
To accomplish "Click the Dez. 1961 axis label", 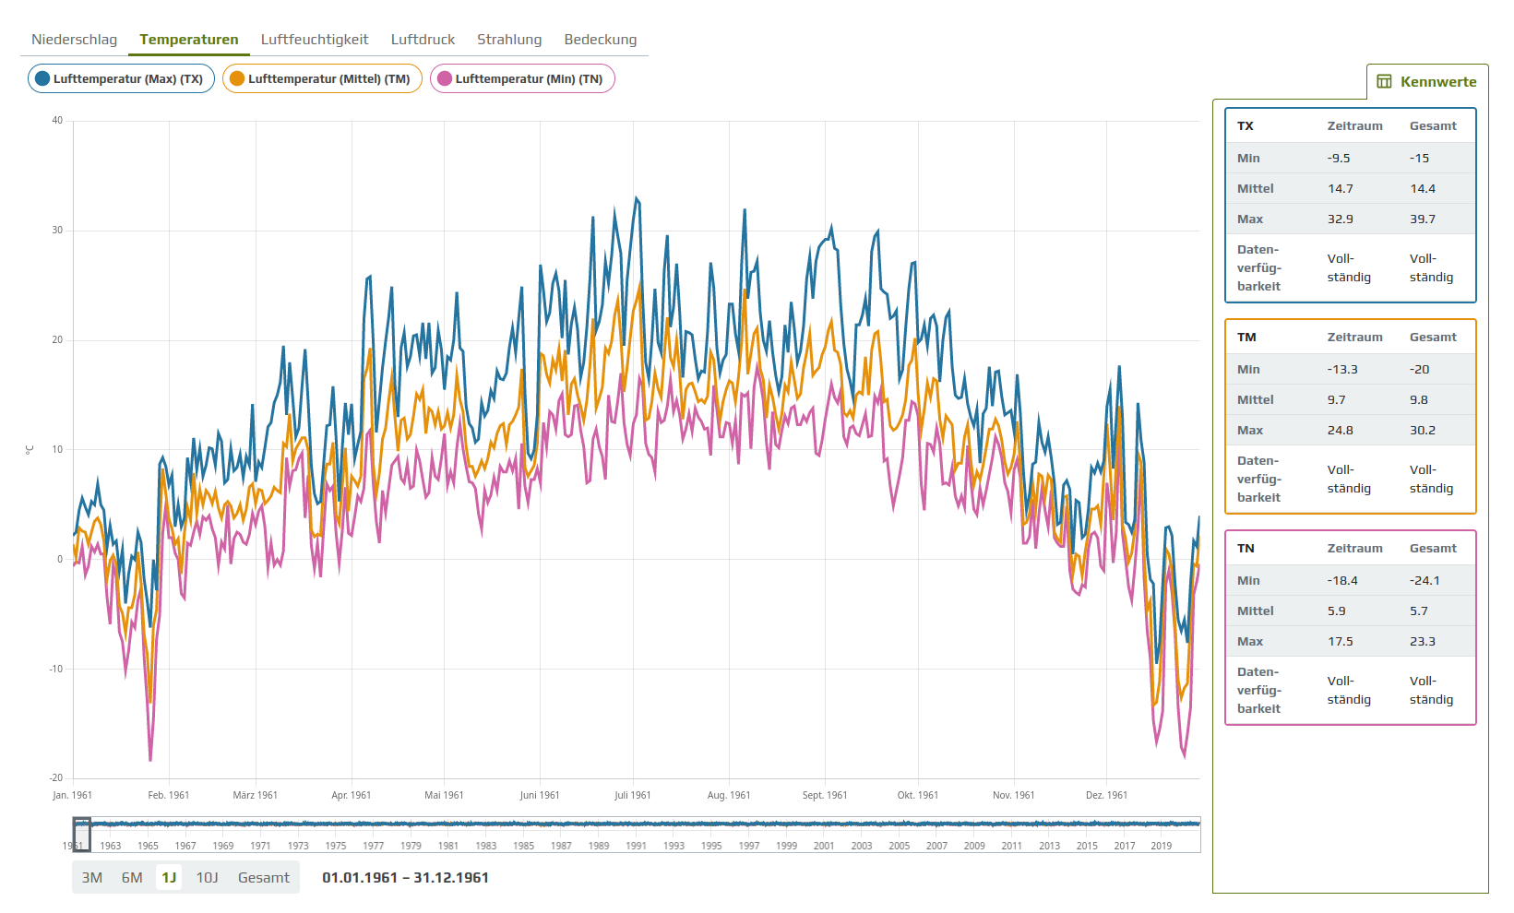I will click(1106, 795).
